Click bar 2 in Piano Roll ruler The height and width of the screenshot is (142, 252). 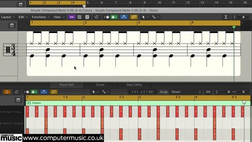(84, 97)
